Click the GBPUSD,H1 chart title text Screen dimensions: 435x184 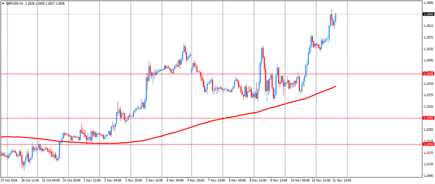pos(13,3)
